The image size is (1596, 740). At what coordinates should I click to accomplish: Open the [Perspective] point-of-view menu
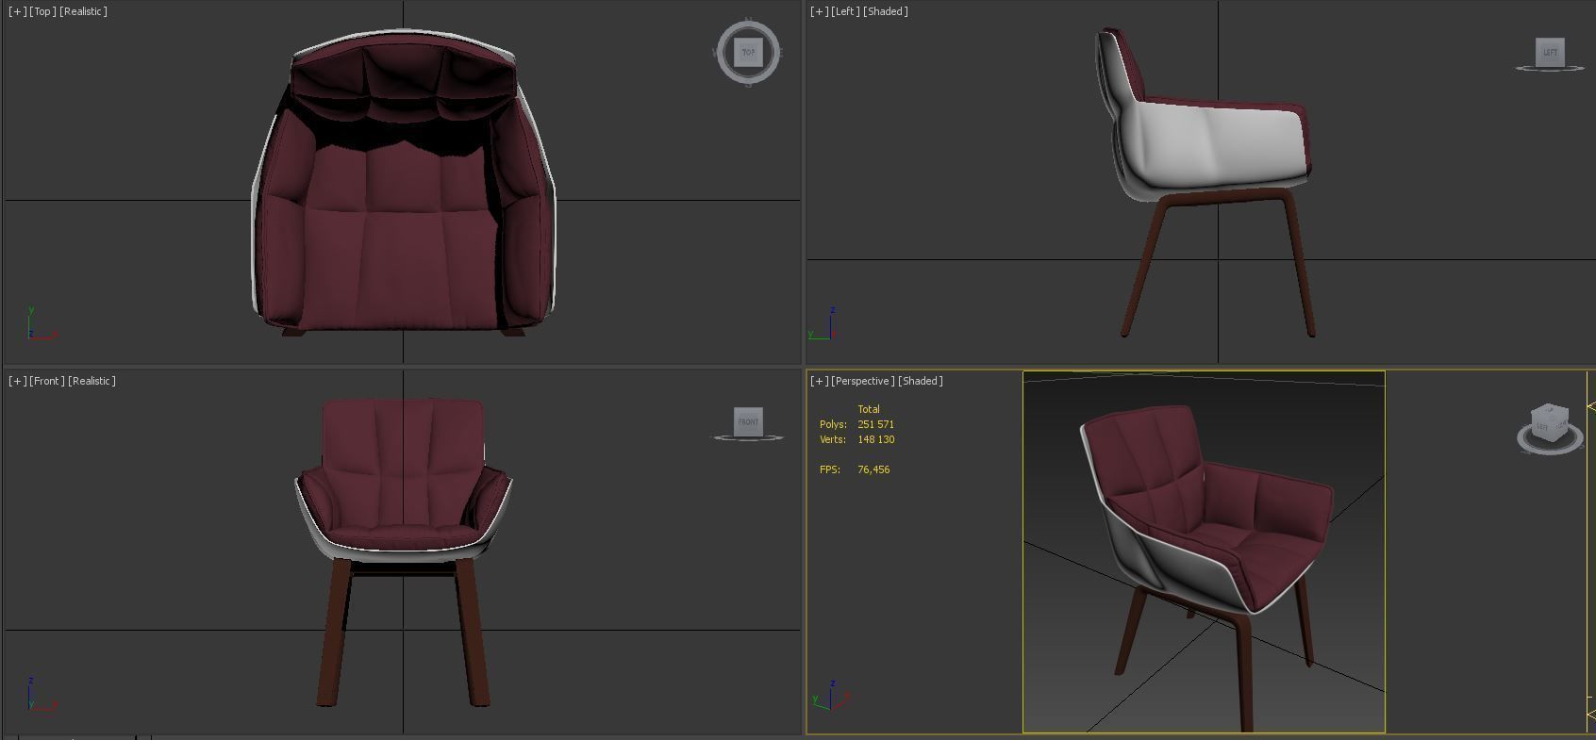click(863, 381)
